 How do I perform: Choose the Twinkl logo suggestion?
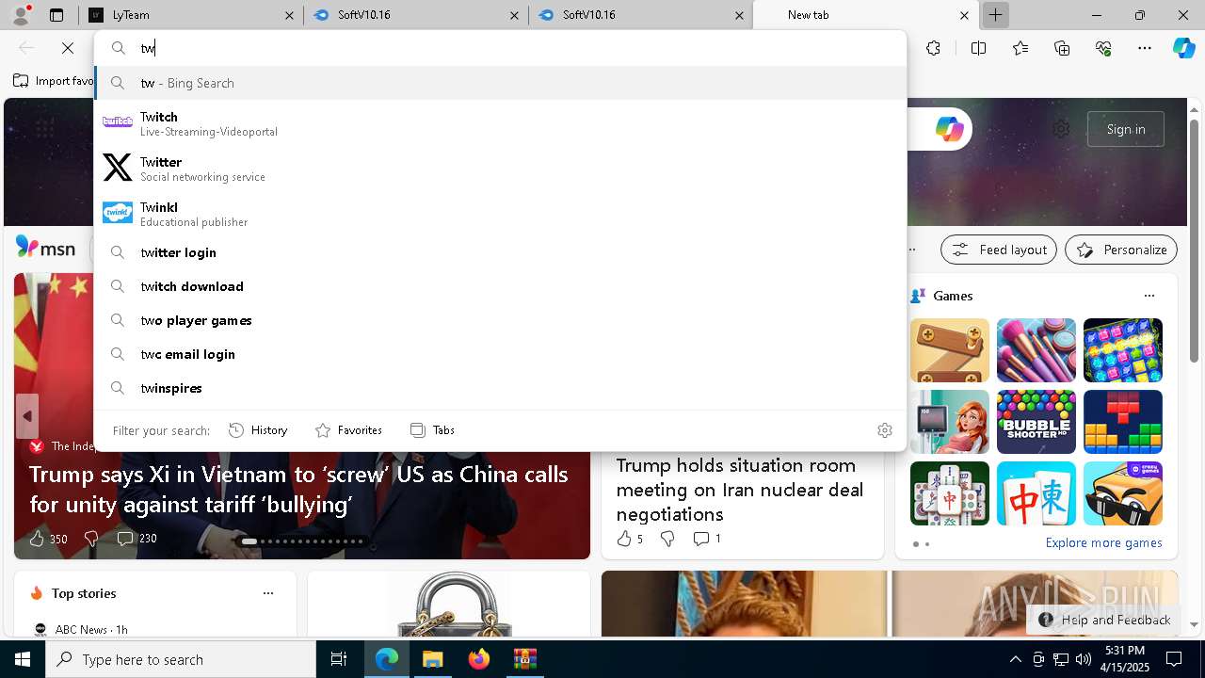pyautogui.click(x=118, y=213)
